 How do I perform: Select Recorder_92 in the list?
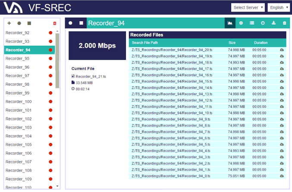[x=18, y=33]
